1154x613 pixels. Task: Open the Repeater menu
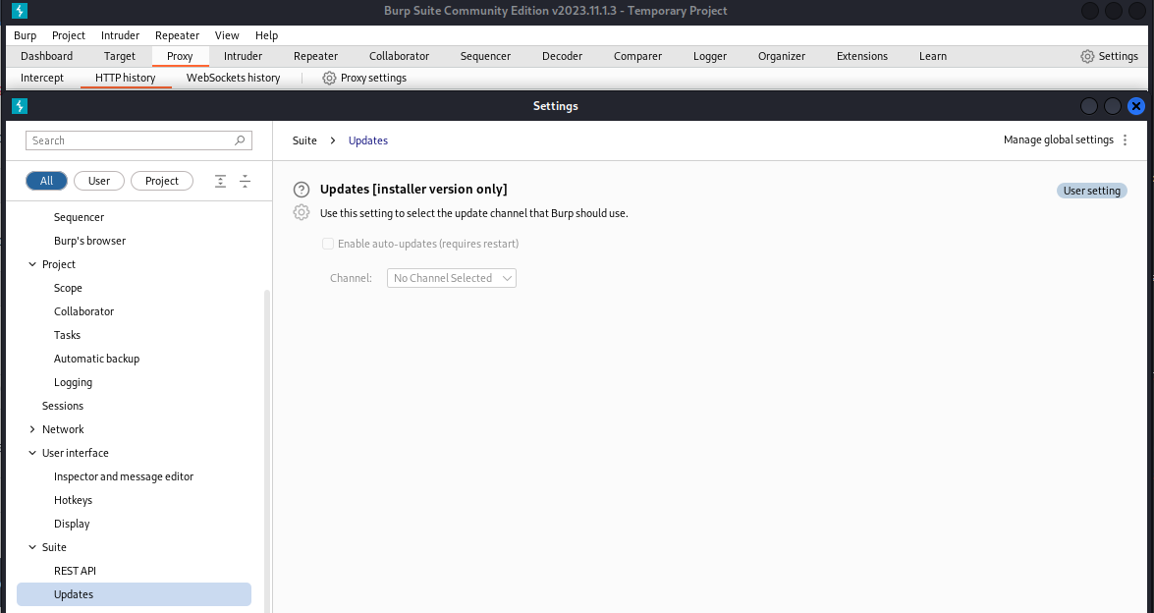(x=177, y=35)
